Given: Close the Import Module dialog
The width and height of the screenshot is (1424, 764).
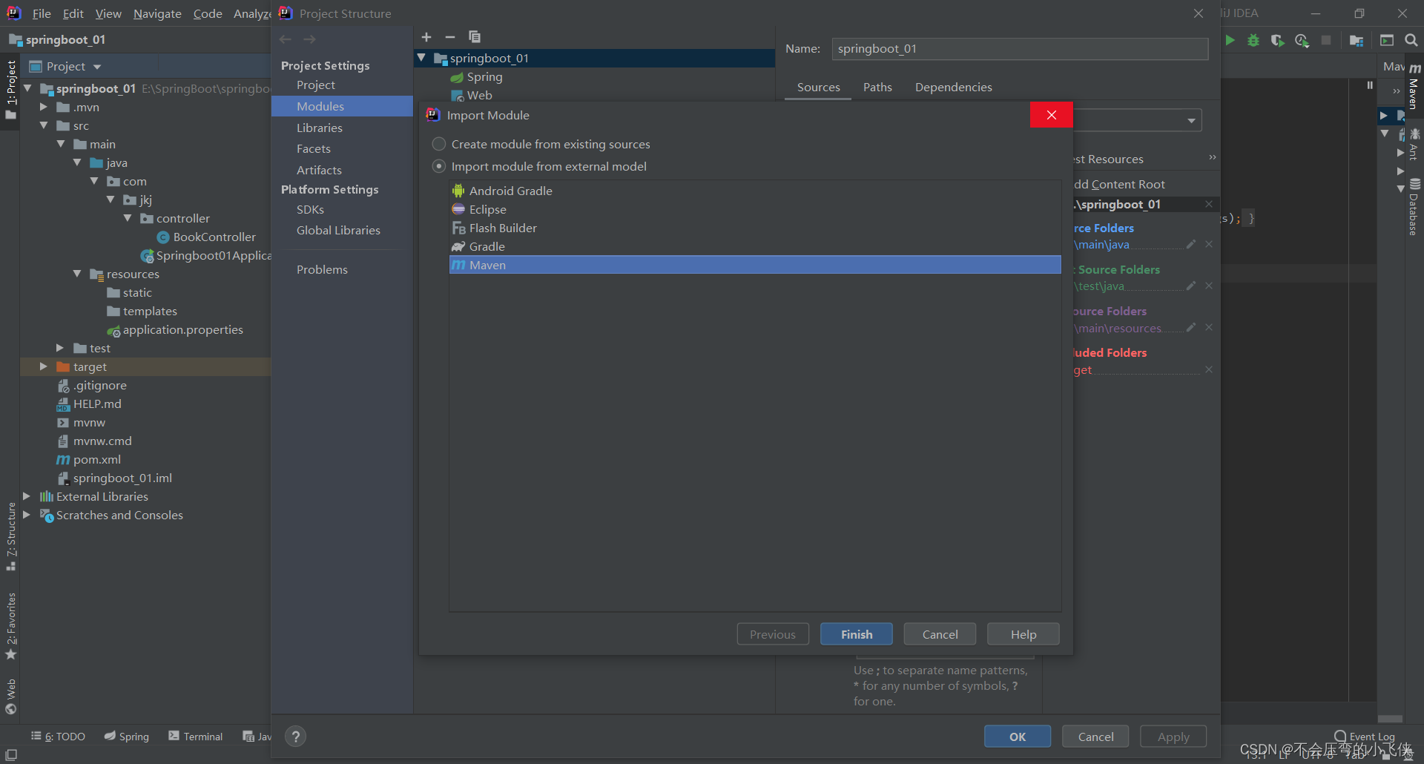Looking at the screenshot, I should (x=1052, y=115).
